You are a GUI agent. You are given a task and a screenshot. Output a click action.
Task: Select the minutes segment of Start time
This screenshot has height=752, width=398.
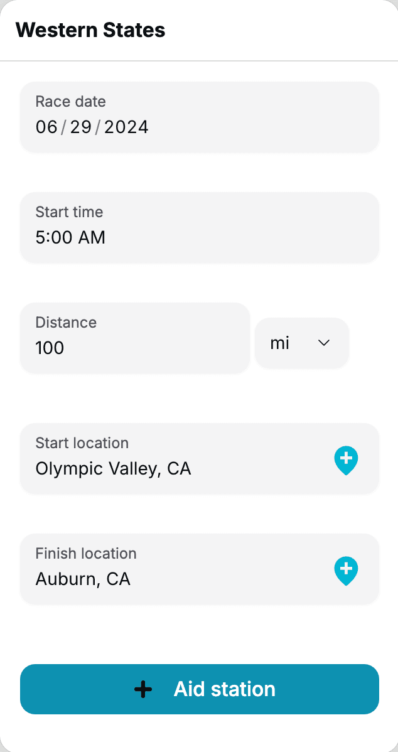click(55, 238)
